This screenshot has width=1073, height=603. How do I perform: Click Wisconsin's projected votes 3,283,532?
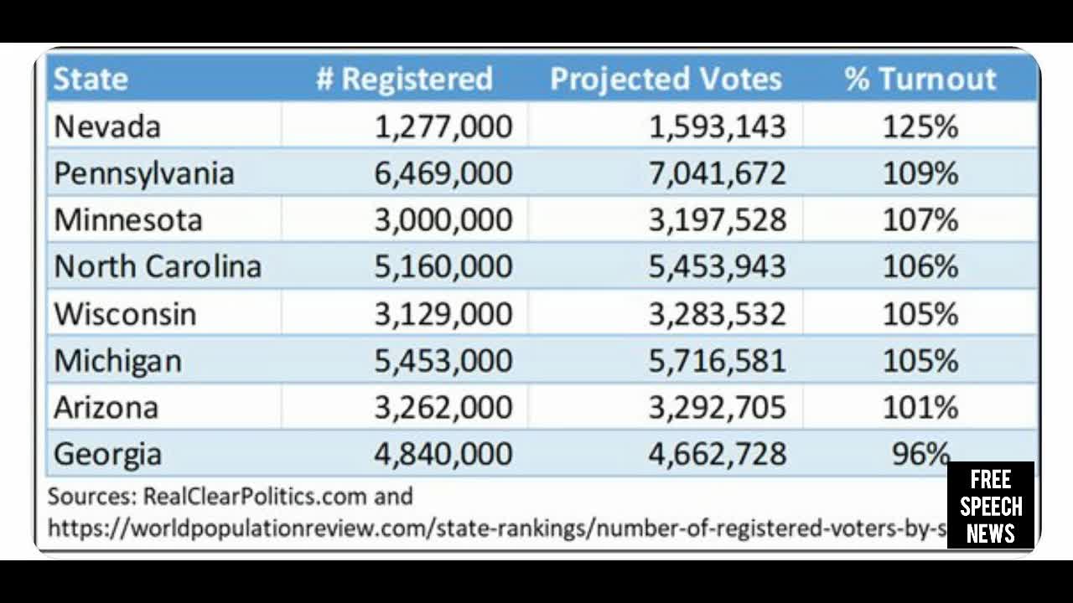pos(718,313)
